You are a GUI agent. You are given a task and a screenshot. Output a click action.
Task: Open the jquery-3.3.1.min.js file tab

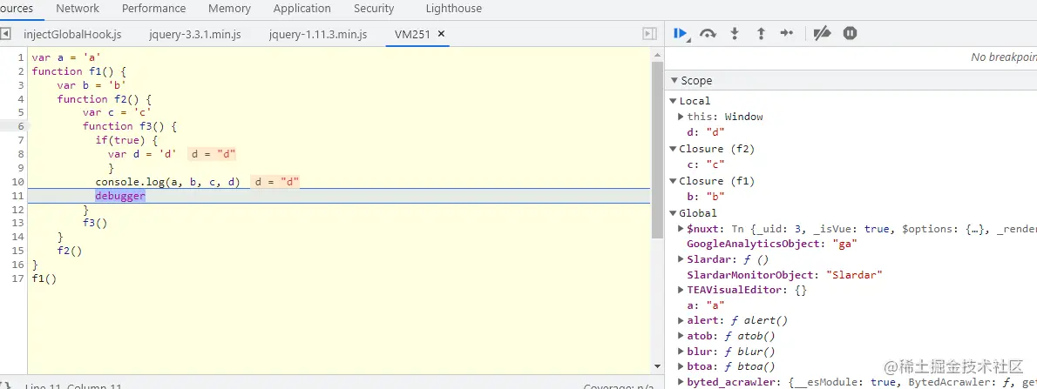[194, 34]
